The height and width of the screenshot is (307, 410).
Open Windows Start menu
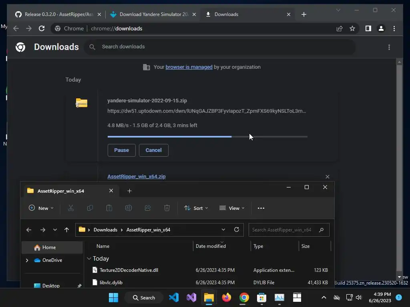pyautogui.click(x=113, y=297)
